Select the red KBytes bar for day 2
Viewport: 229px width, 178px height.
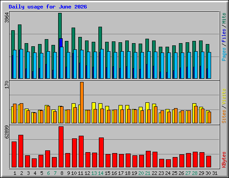point(21,151)
